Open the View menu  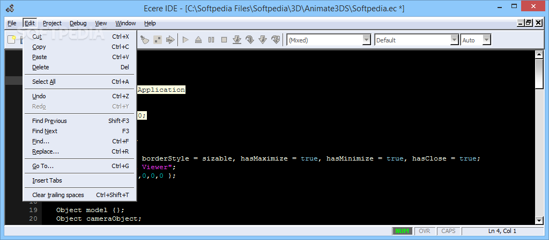[x=101, y=23]
